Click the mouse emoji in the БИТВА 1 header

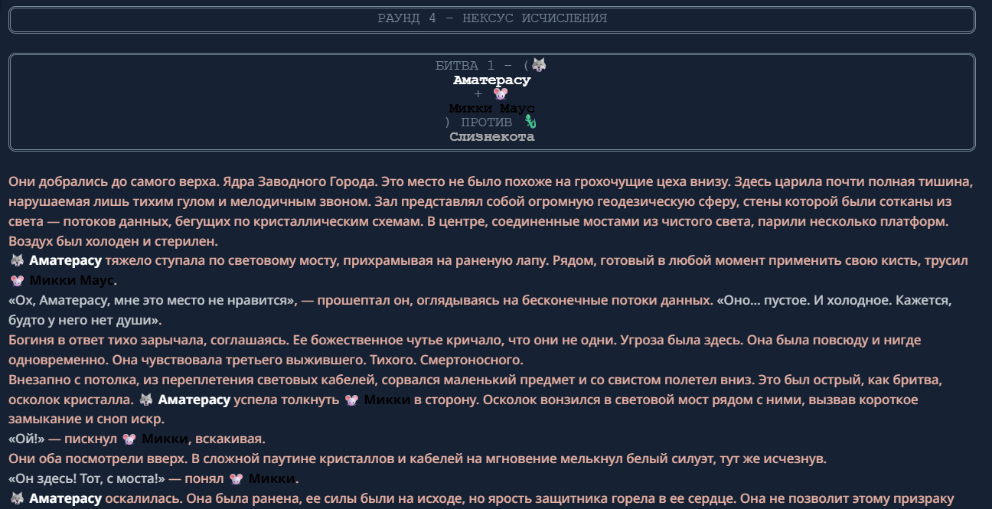tap(501, 94)
